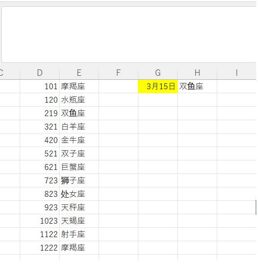The height and width of the screenshot is (264, 258).
Task: Click inside the empty formula bar
Action: [129, 35]
